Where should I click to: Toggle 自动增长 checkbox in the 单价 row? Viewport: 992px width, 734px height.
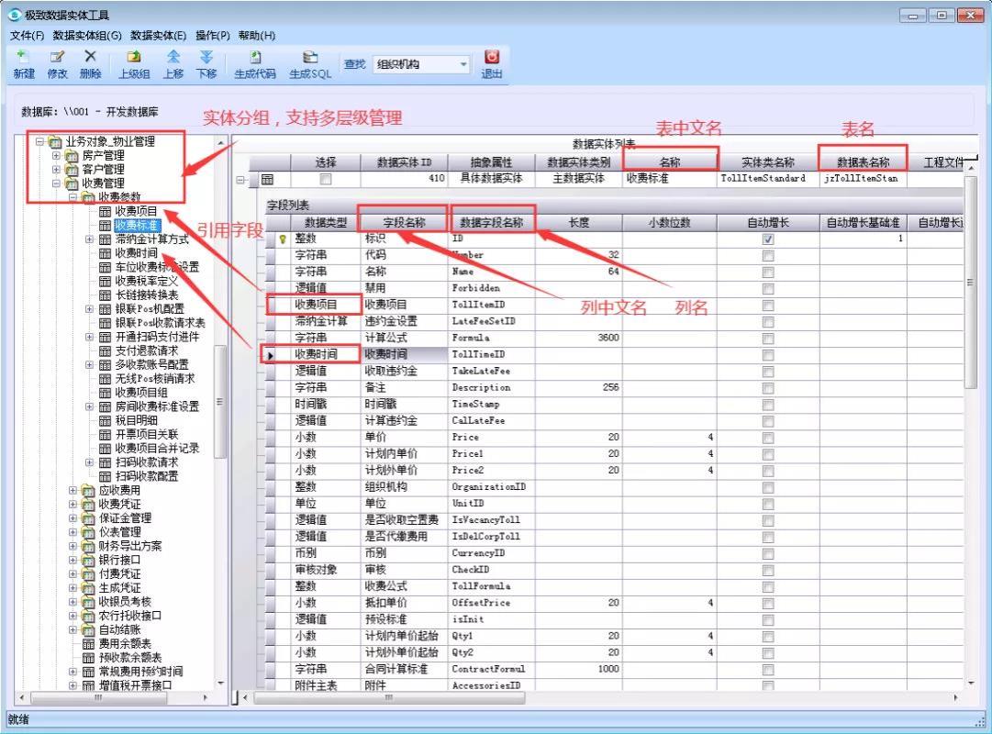[768, 438]
